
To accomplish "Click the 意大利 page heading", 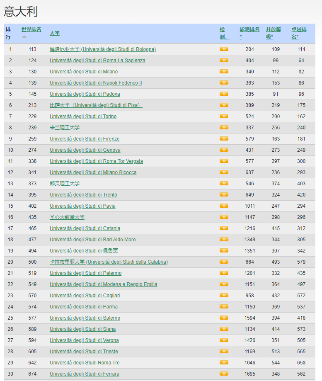I will 21,12.
